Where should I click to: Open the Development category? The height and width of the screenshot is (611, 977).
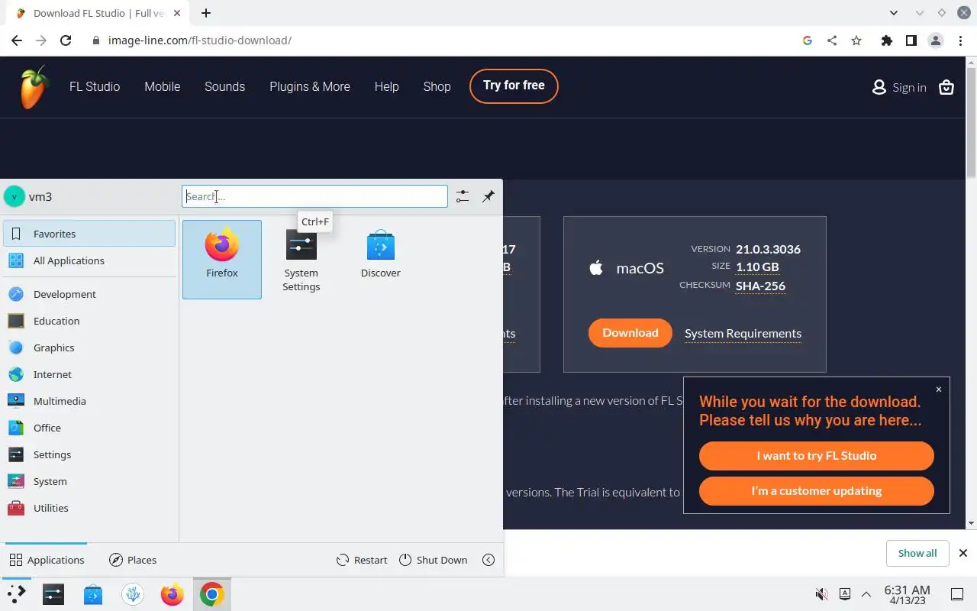pos(90,294)
